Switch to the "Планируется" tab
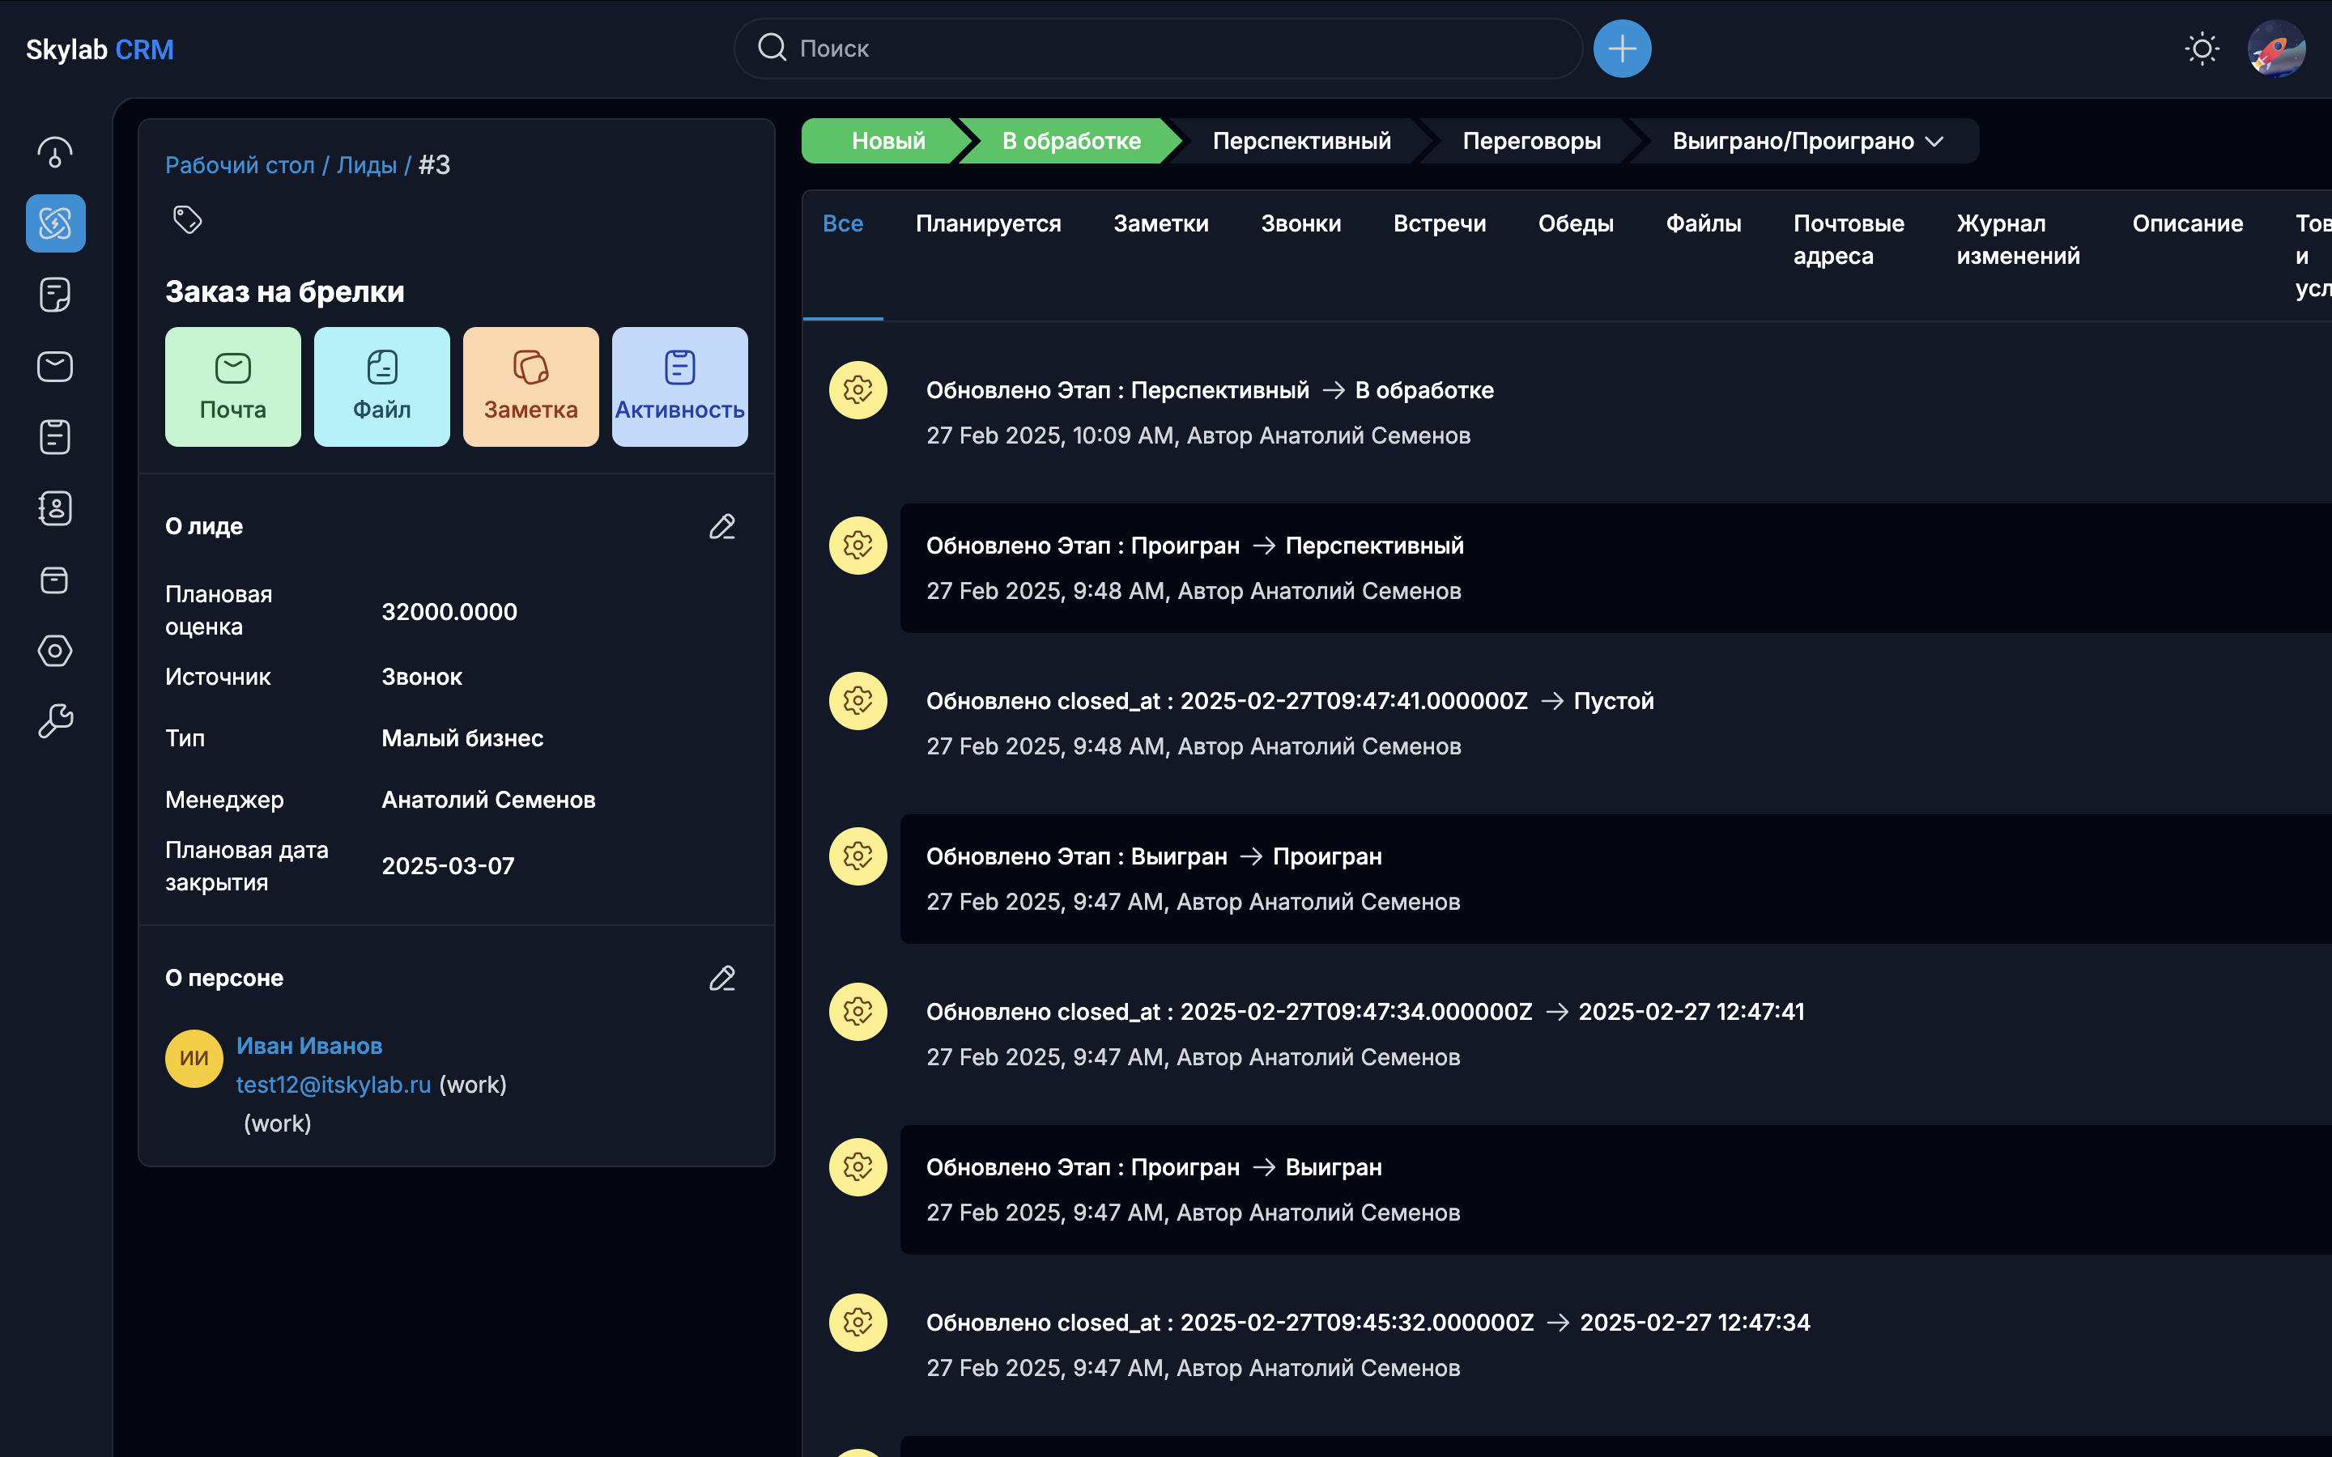Viewport: 2332px width, 1457px height. (x=988, y=223)
